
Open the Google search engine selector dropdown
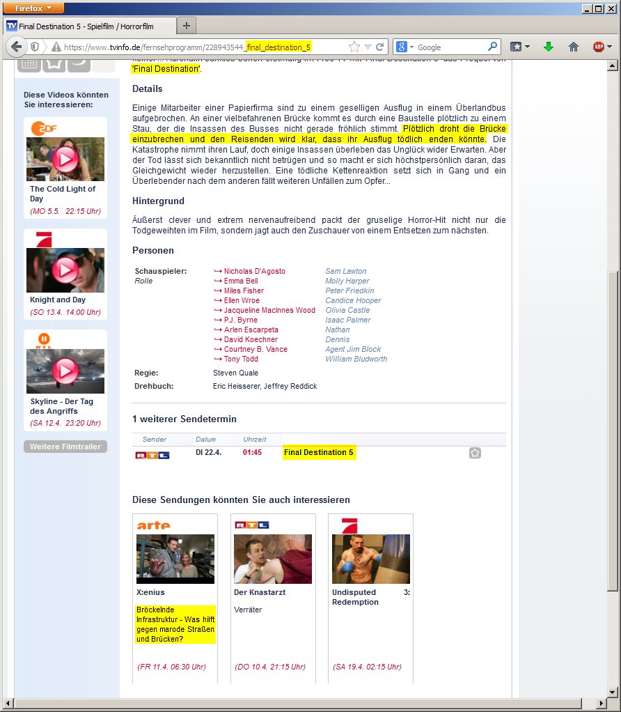405,47
